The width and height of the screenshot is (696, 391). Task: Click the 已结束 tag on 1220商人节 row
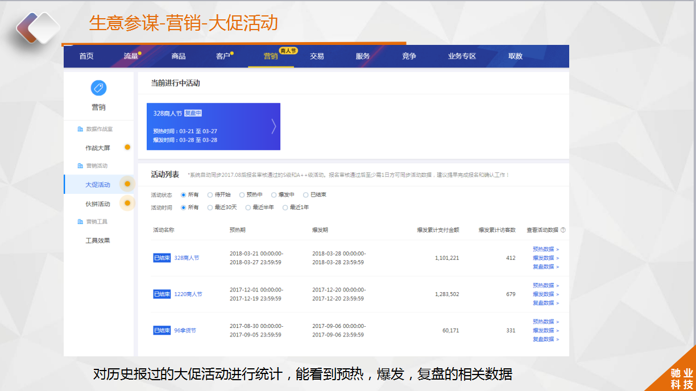tap(162, 294)
